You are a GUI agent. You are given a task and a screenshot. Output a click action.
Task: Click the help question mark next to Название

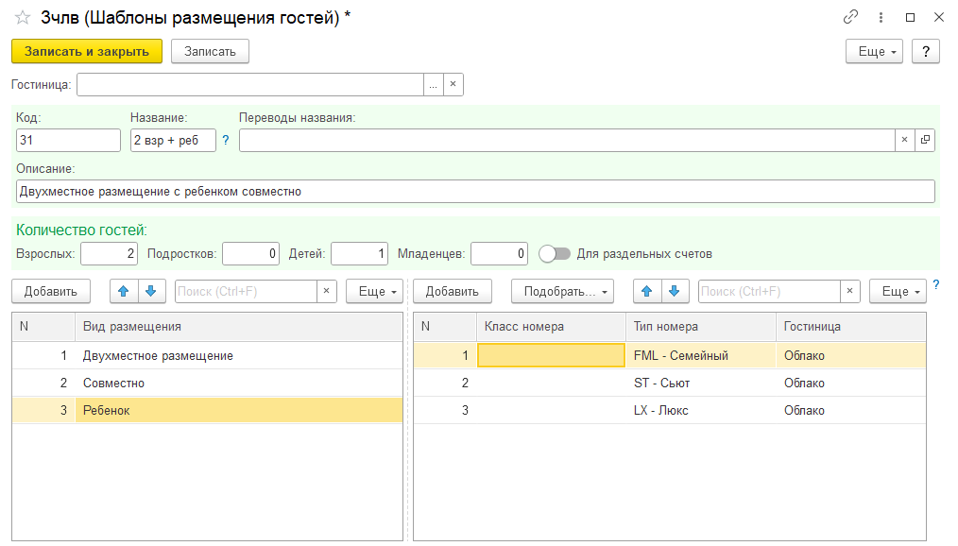point(226,140)
